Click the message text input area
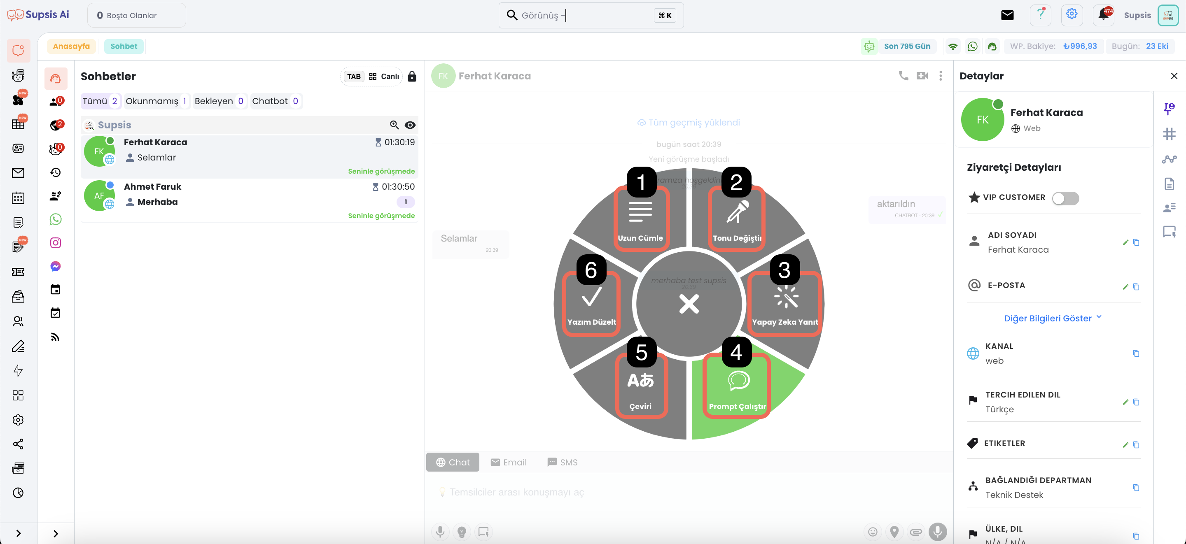This screenshot has width=1186, height=544. (x=689, y=493)
